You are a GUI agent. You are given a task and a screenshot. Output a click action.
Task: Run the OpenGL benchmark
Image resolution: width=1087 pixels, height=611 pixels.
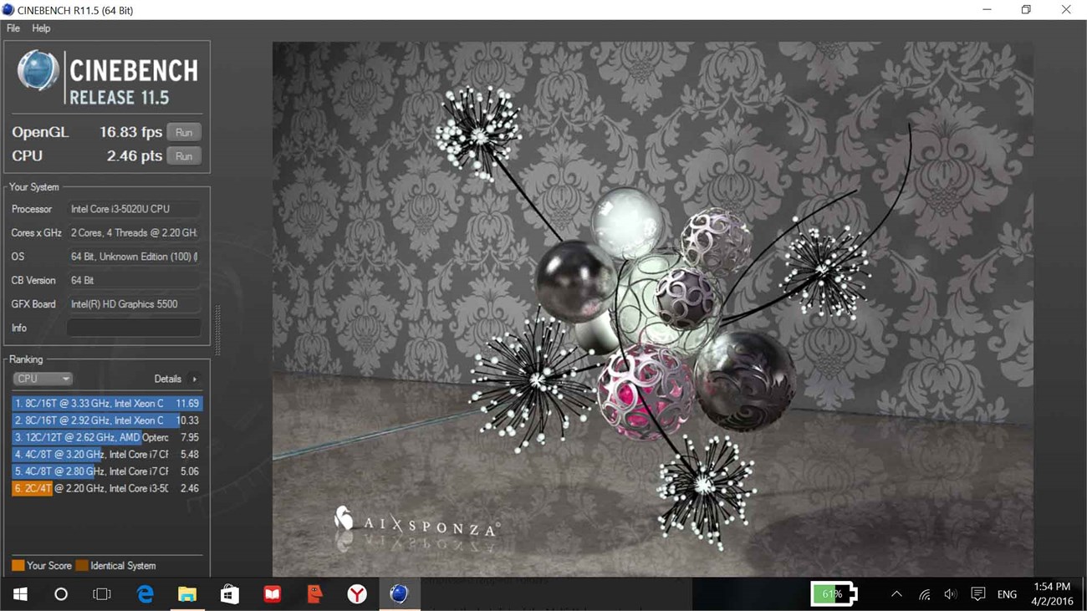coord(184,132)
